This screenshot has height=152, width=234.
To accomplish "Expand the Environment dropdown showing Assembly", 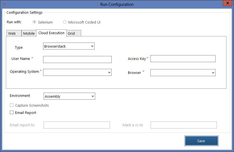I will coord(69,96).
